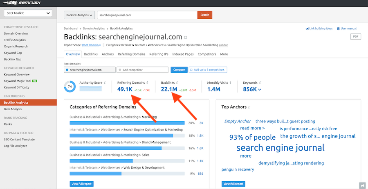Click the 49.1K referring domains value

125,89
